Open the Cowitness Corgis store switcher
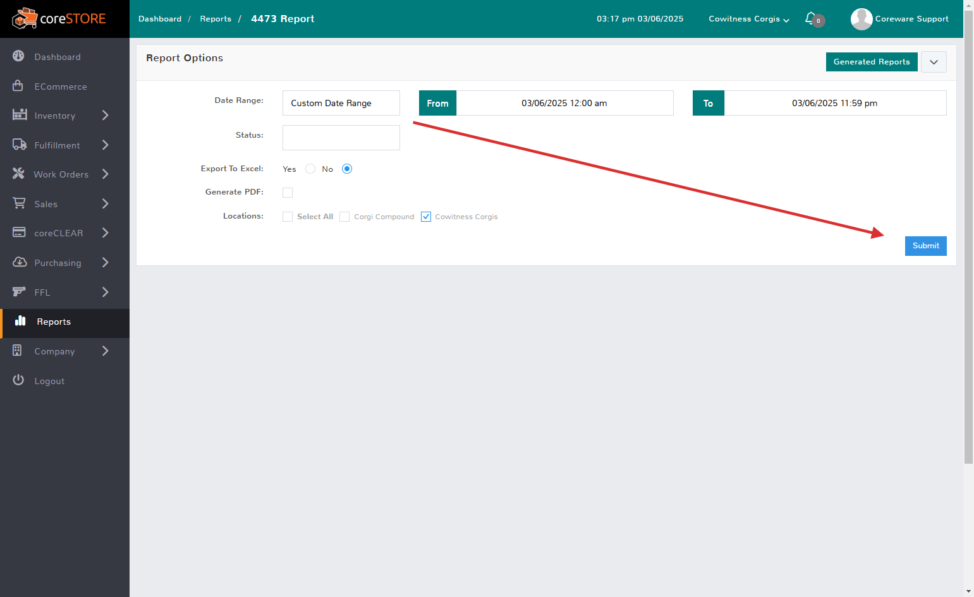Image resolution: width=974 pixels, height=597 pixels. [749, 19]
